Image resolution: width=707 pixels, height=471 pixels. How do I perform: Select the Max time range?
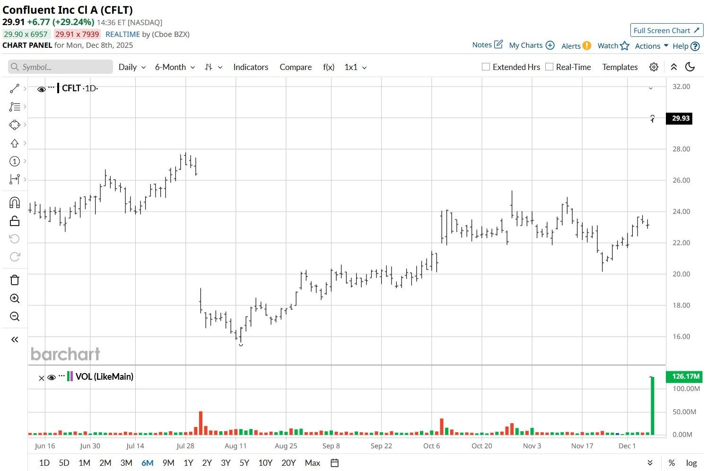313,463
